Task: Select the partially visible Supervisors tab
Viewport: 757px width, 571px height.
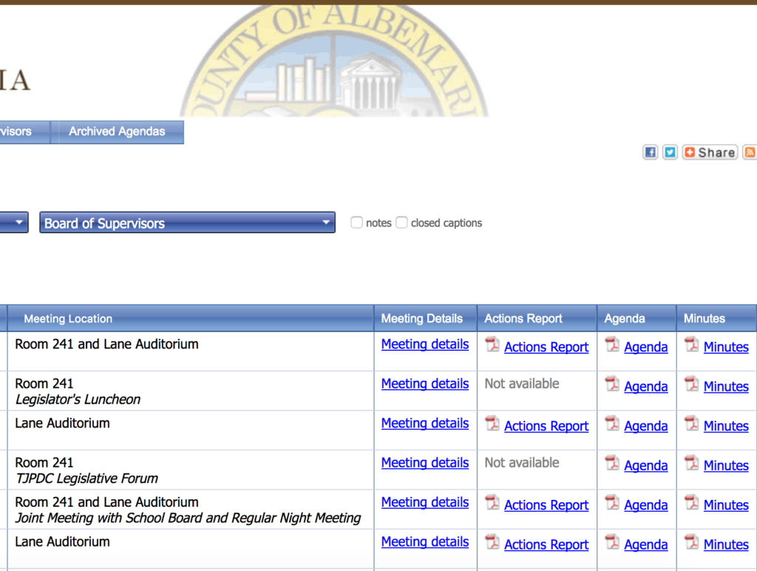Action: pyautogui.click(x=18, y=132)
